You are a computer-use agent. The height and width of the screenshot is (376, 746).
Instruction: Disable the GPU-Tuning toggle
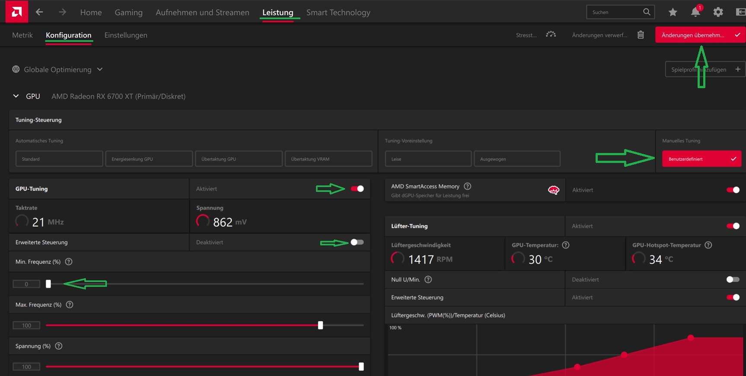(357, 188)
